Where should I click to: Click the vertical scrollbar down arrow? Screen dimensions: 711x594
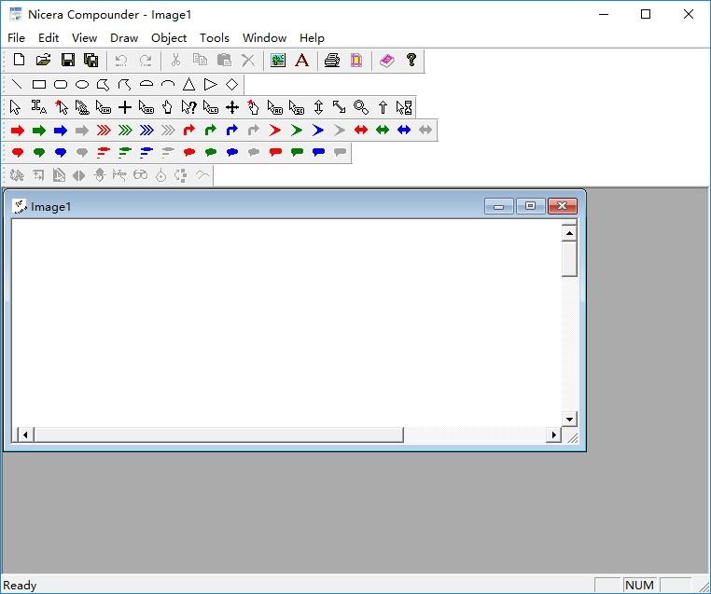click(569, 419)
